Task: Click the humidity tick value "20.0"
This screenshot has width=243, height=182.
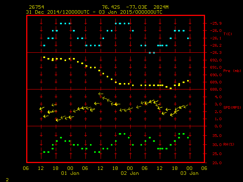Action: click(217, 163)
